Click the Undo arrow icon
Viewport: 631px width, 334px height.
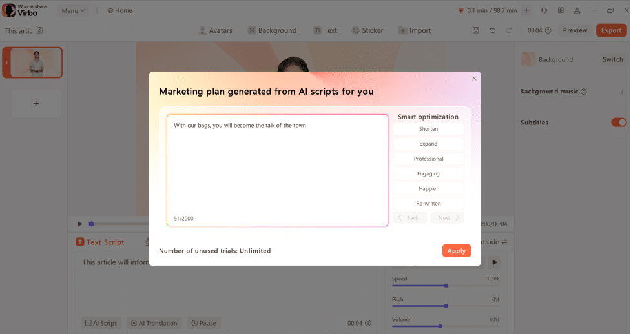coord(492,30)
